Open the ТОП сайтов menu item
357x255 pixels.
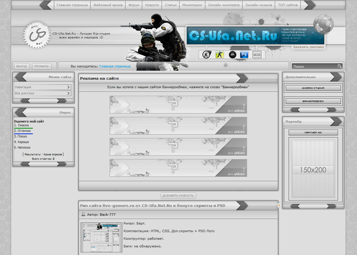(288, 5)
